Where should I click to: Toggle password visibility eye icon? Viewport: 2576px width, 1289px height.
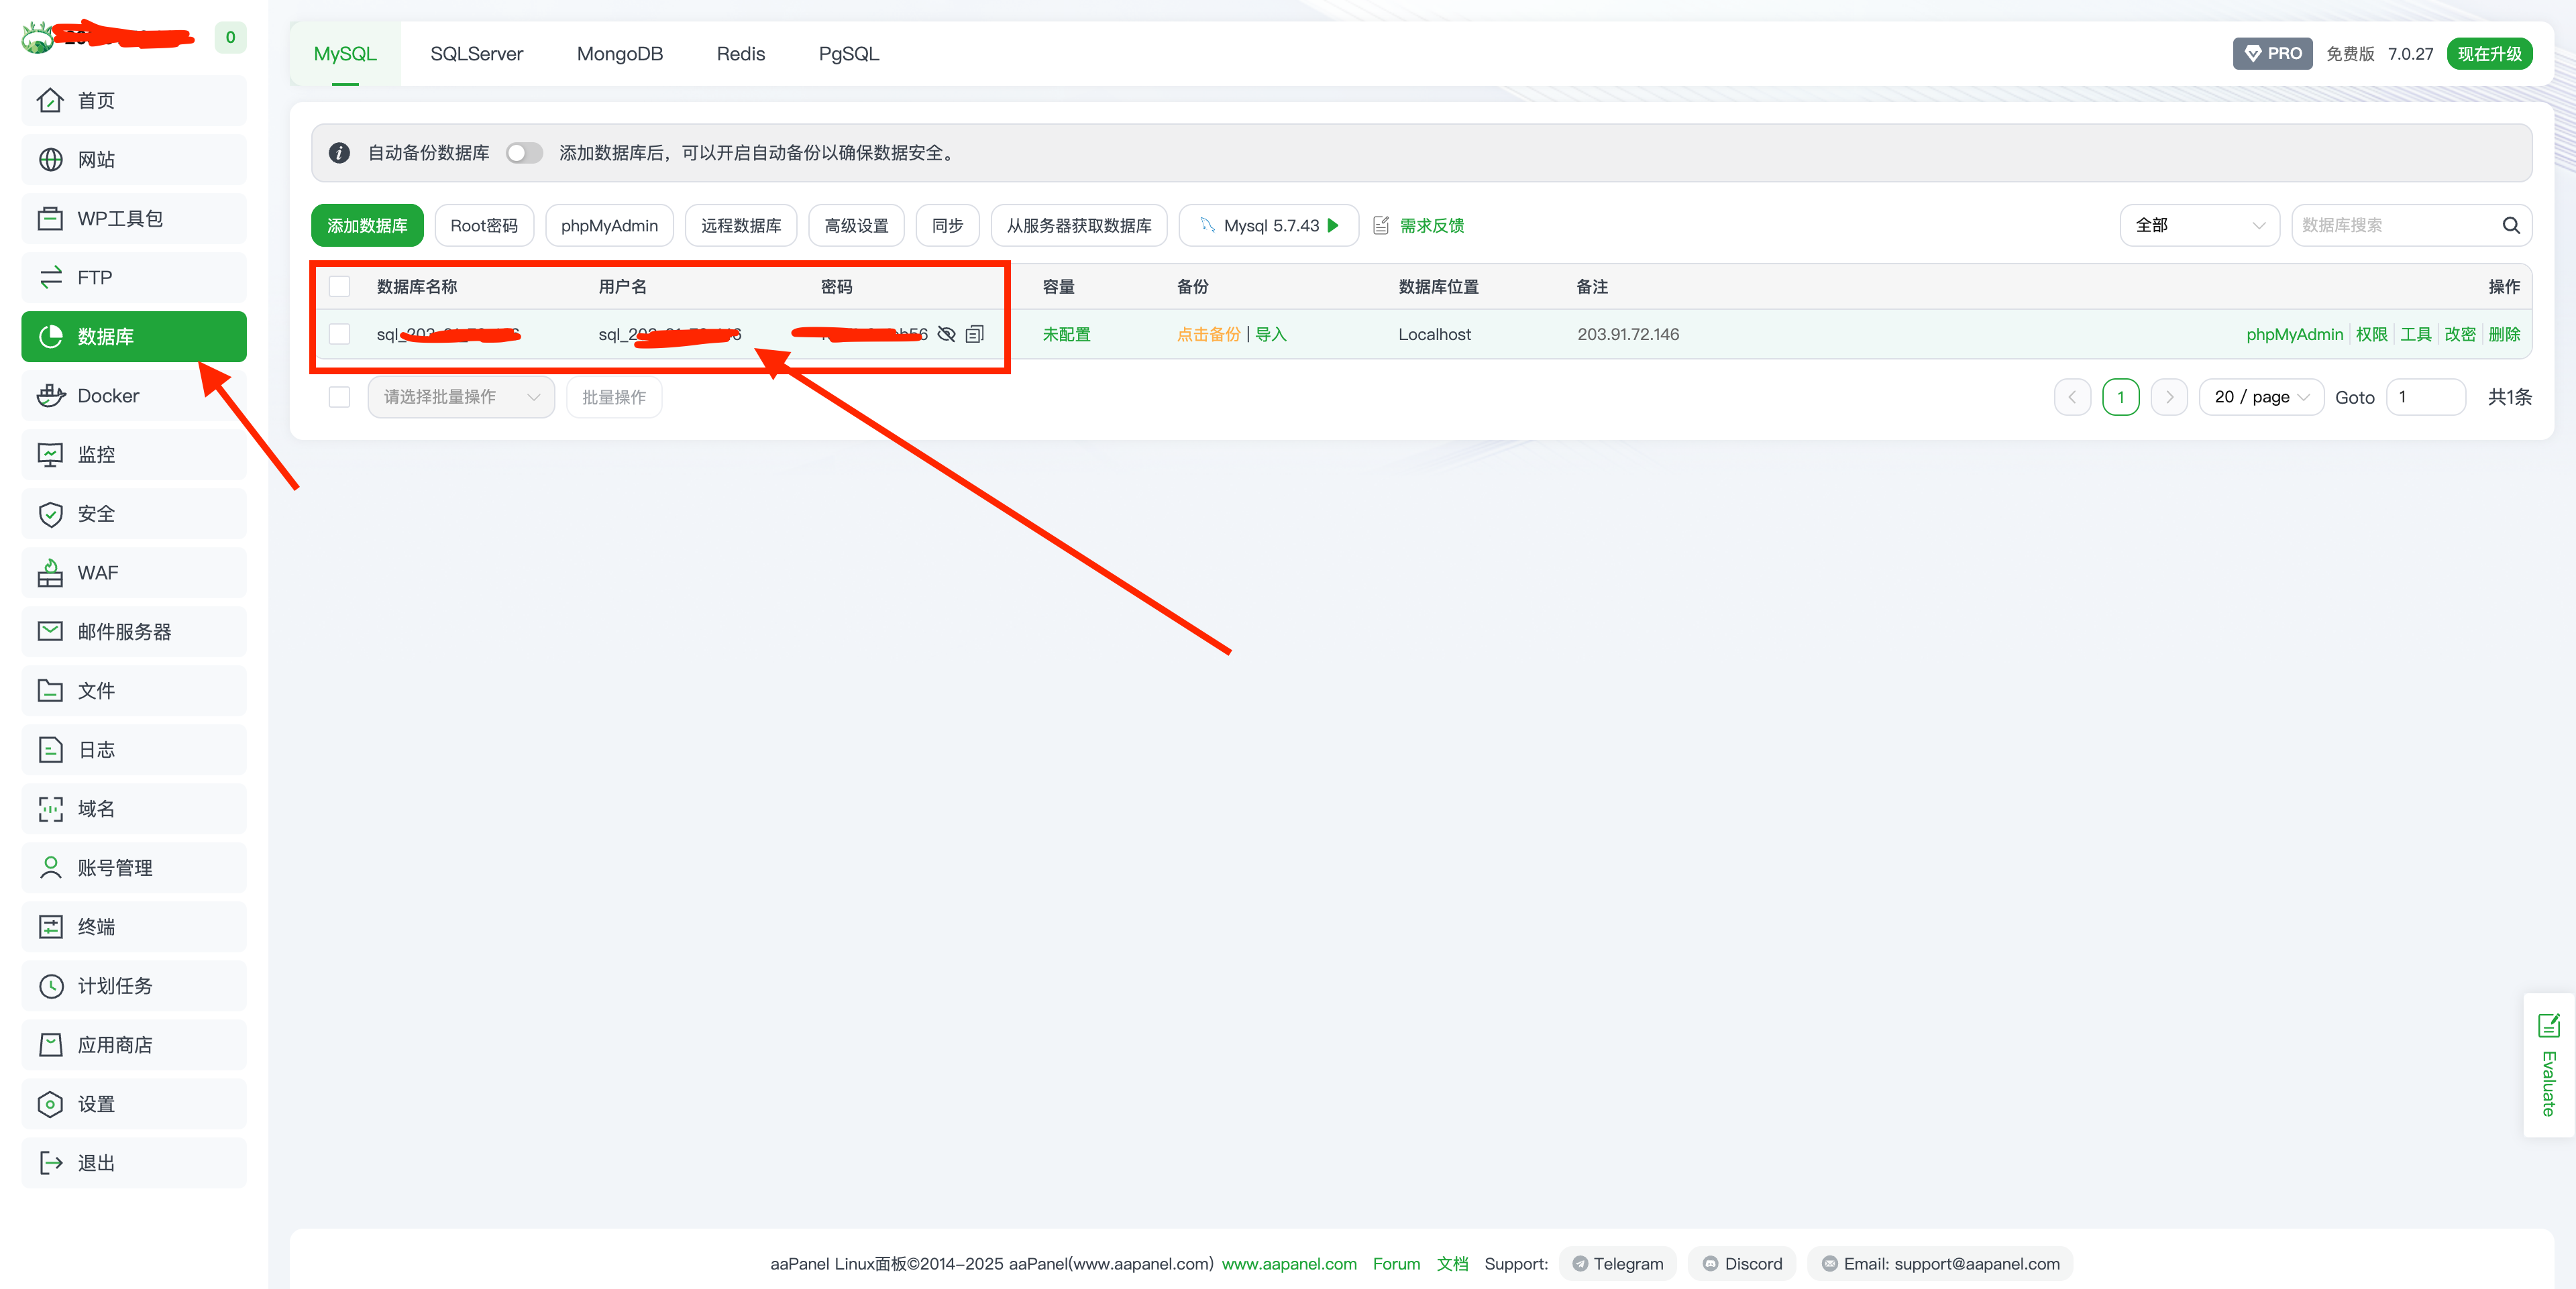point(946,334)
